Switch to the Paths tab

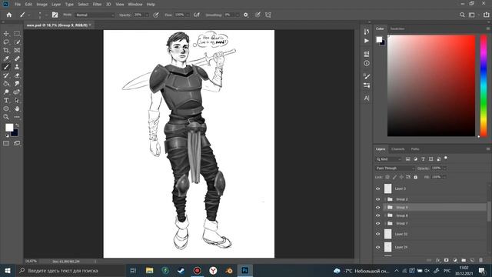coord(415,149)
